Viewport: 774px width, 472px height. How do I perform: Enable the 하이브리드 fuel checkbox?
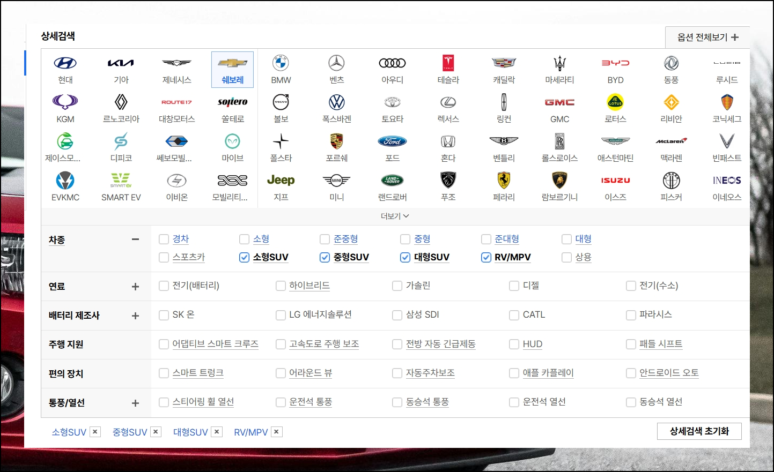281,286
